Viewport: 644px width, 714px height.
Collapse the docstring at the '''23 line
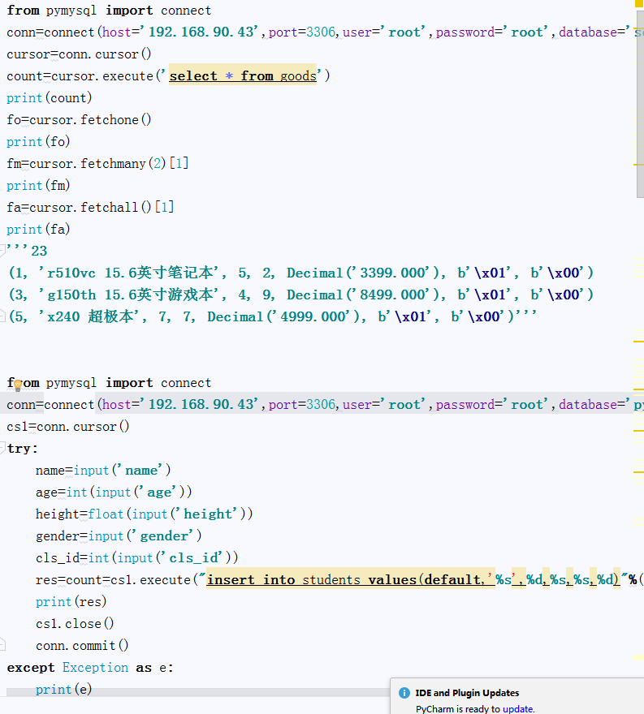[x=2, y=251]
